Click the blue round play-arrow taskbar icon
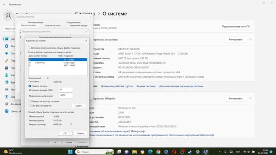This screenshot has height=155, width=276. click(x=166, y=152)
